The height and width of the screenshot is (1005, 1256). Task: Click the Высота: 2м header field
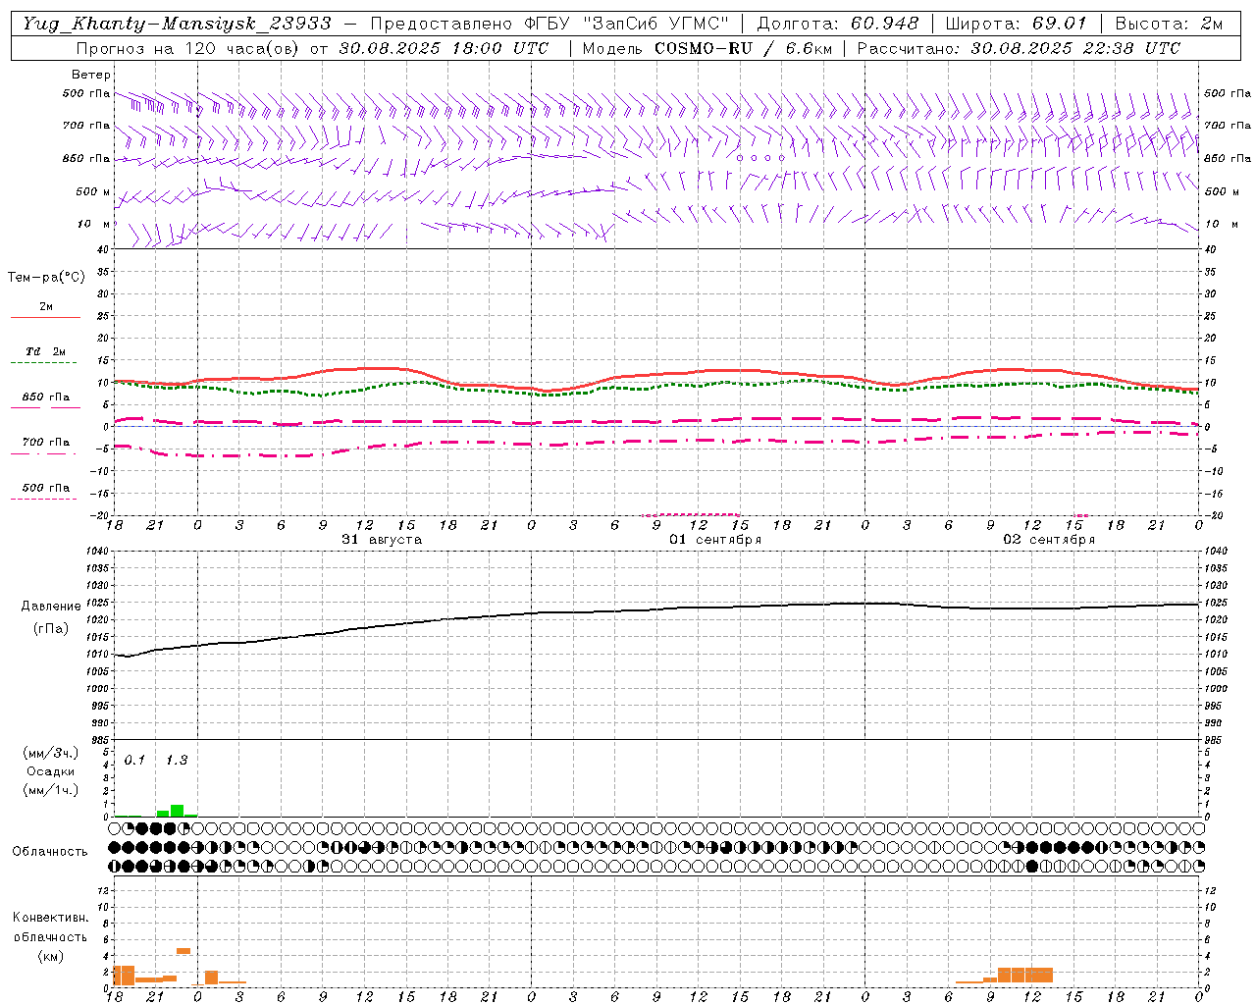[x=1169, y=24]
